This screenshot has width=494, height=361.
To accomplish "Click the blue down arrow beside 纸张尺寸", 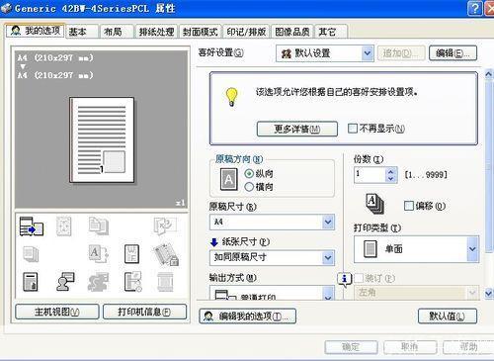I will click(x=214, y=242).
